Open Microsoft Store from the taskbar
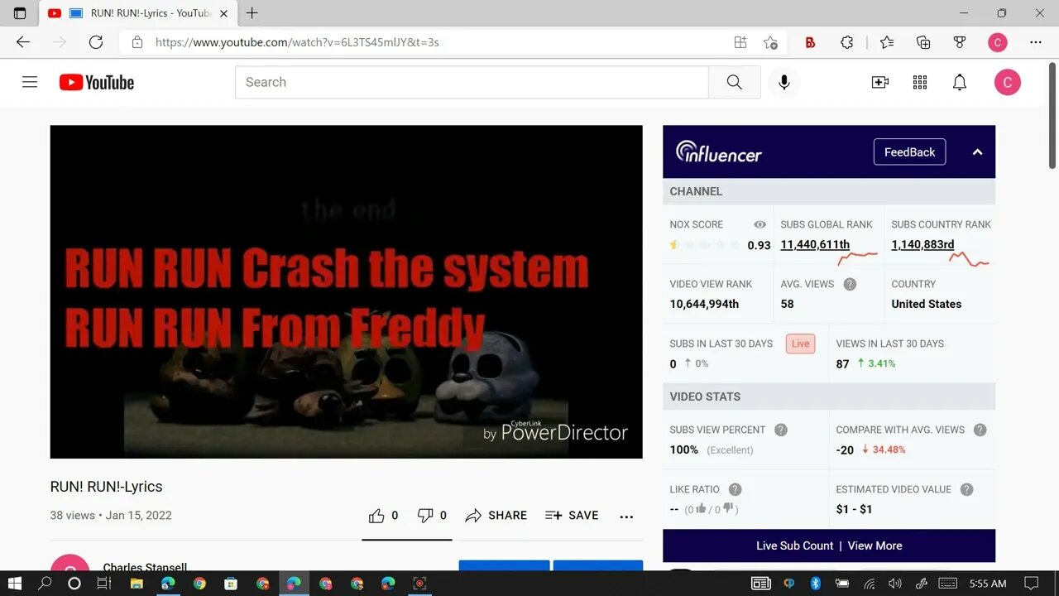This screenshot has width=1059, height=596. point(231,584)
